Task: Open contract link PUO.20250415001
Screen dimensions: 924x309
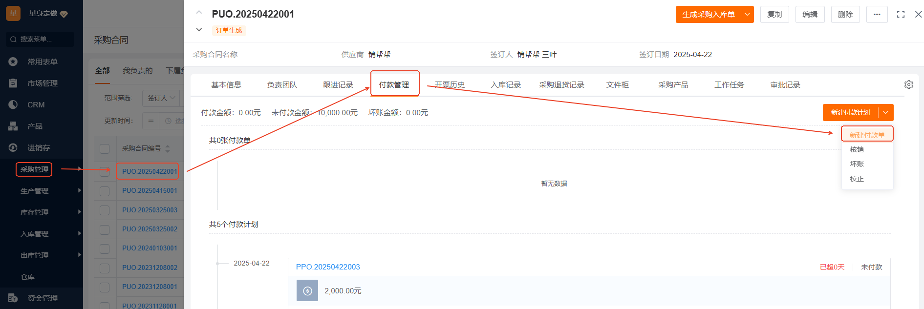Action: pyautogui.click(x=150, y=191)
